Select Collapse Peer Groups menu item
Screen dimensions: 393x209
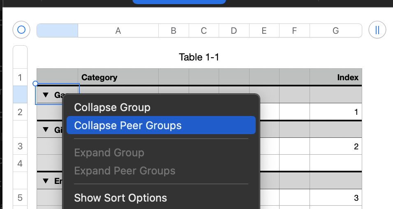point(128,125)
